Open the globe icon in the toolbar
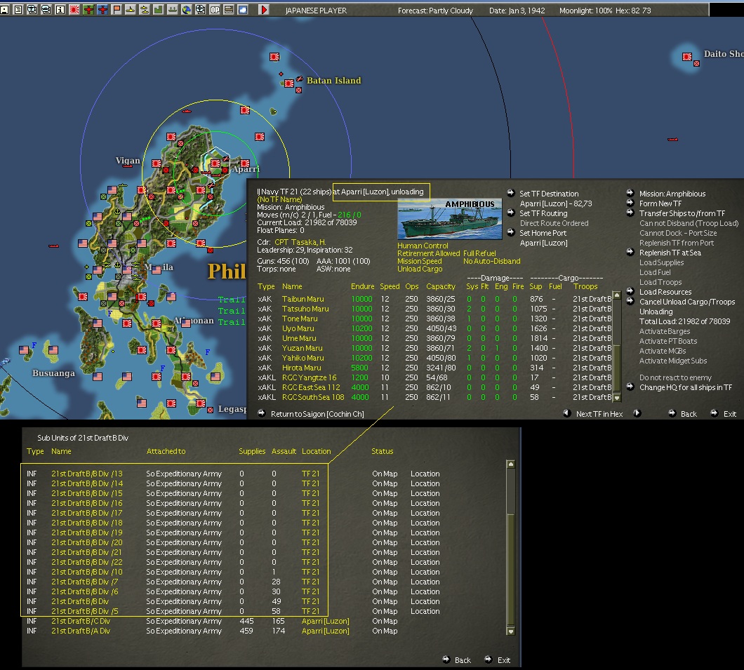The height and width of the screenshot is (670, 744). (x=186, y=10)
